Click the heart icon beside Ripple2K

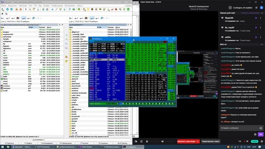tap(222, 18)
